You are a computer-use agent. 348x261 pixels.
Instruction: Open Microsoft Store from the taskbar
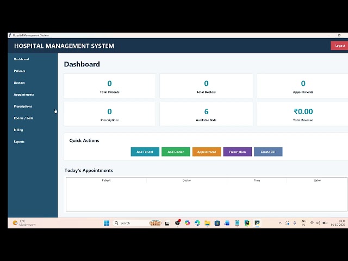tap(217, 223)
